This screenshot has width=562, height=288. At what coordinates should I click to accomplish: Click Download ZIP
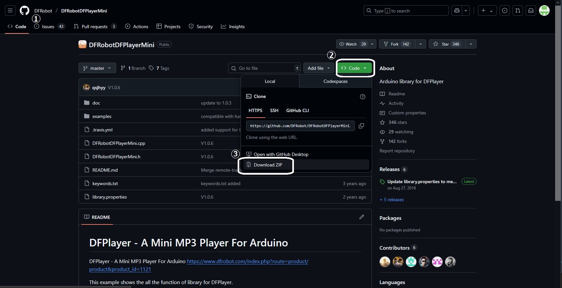pos(268,165)
